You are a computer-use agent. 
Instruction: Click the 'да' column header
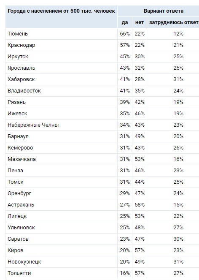coord(125,22)
